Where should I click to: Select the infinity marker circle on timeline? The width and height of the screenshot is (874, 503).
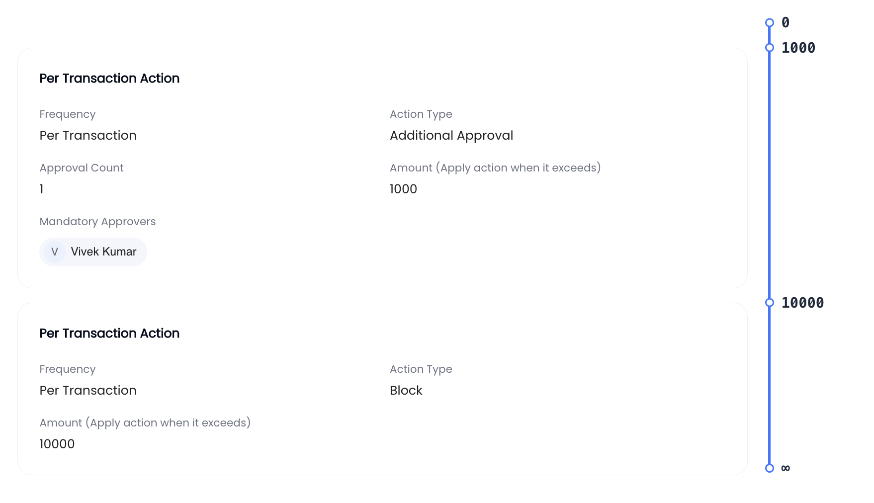click(770, 468)
